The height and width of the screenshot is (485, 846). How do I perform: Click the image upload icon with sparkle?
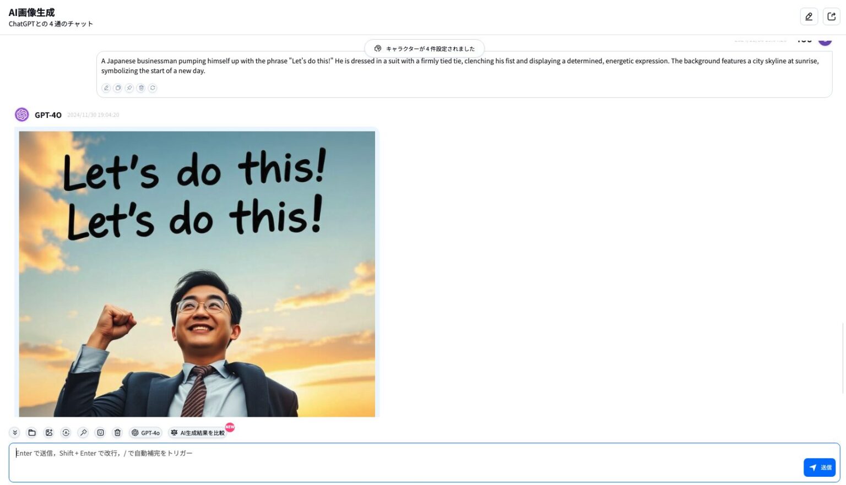(49, 433)
